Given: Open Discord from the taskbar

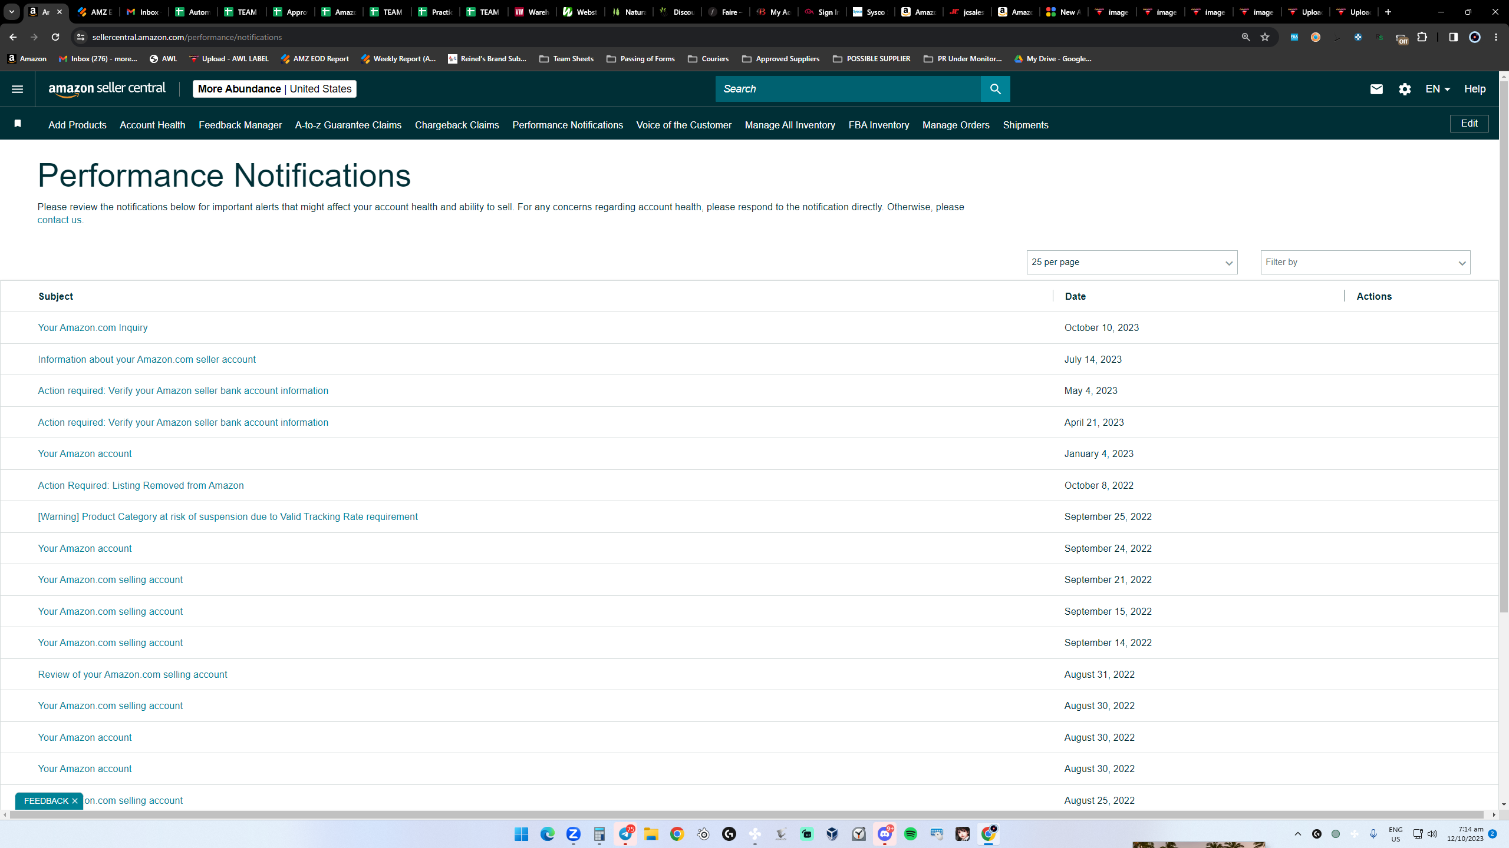Looking at the screenshot, I should click(x=885, y=834).
